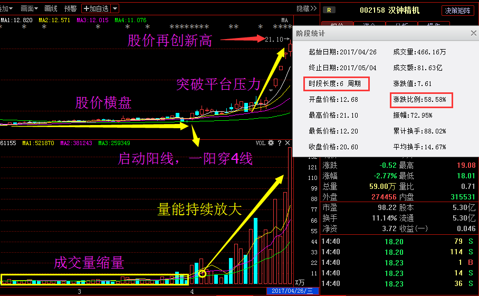Image resolution: width=479 pixels, height=296 pixels.
Task: Open the VOL indicator settings gear
Action: [271, 142]
